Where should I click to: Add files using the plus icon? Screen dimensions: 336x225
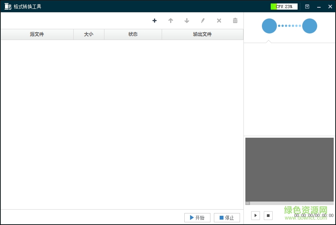point(154,21)
